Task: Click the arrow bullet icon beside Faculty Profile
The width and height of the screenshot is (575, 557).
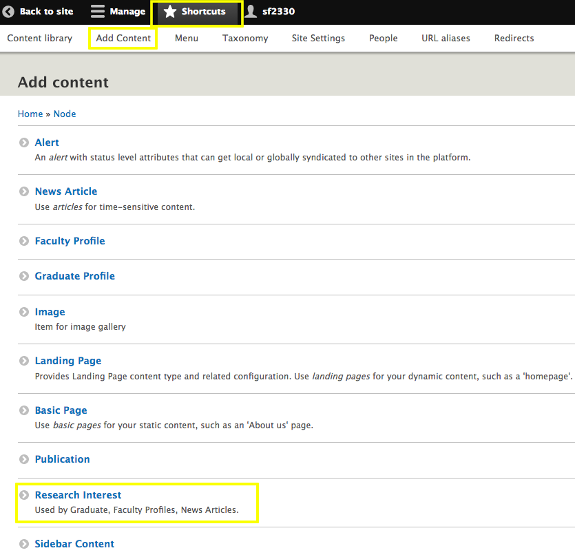Action: click(x=24, y=241)
